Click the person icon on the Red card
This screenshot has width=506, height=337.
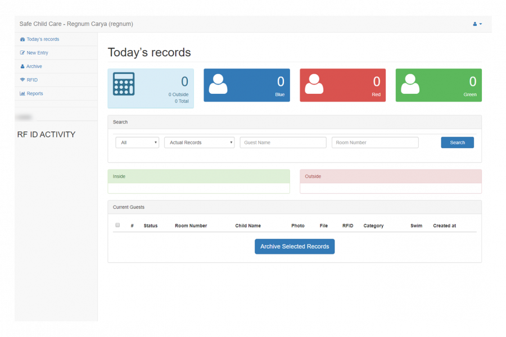point(314,84)
